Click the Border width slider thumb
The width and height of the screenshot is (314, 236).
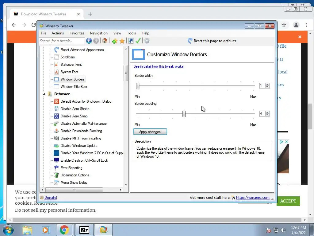tap(138, 86)
